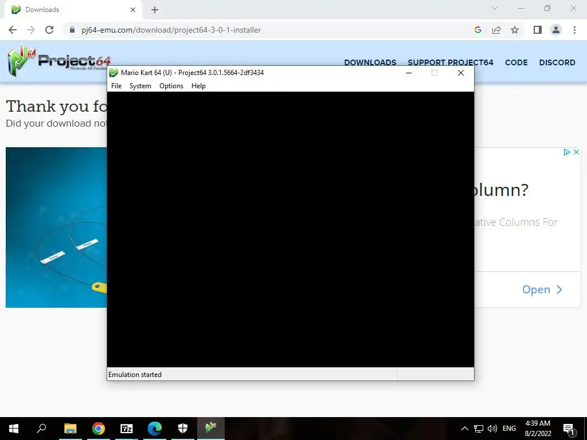587x440 pixels.
Task: Close the advertisement with the X icon
Action: point(577,152)
